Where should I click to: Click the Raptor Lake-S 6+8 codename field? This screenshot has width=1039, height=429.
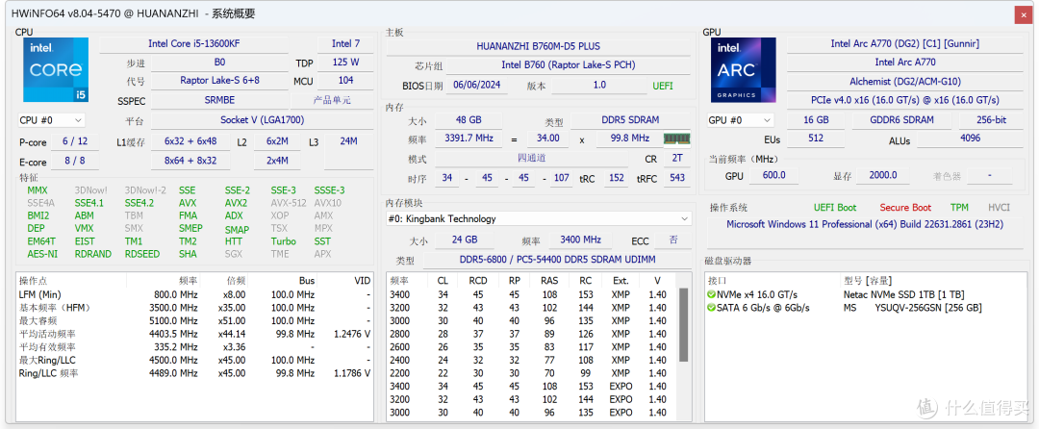click(x=219, y=80)
